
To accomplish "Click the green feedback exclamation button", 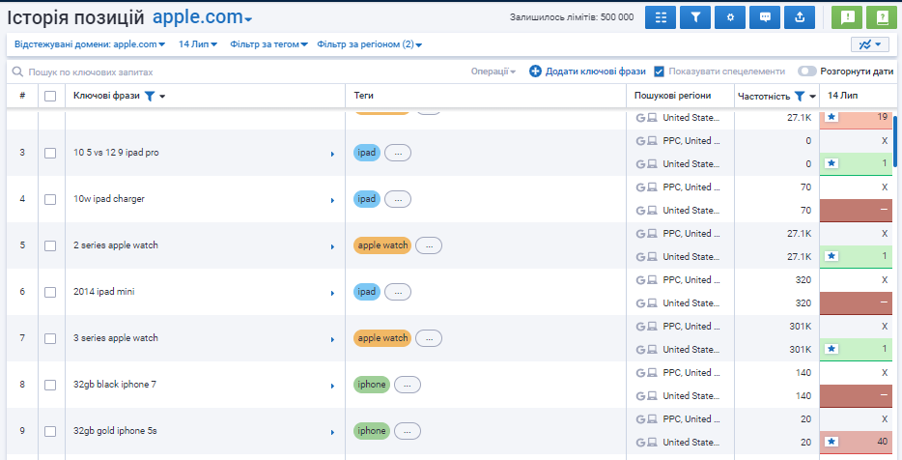I will coord(846,17).
